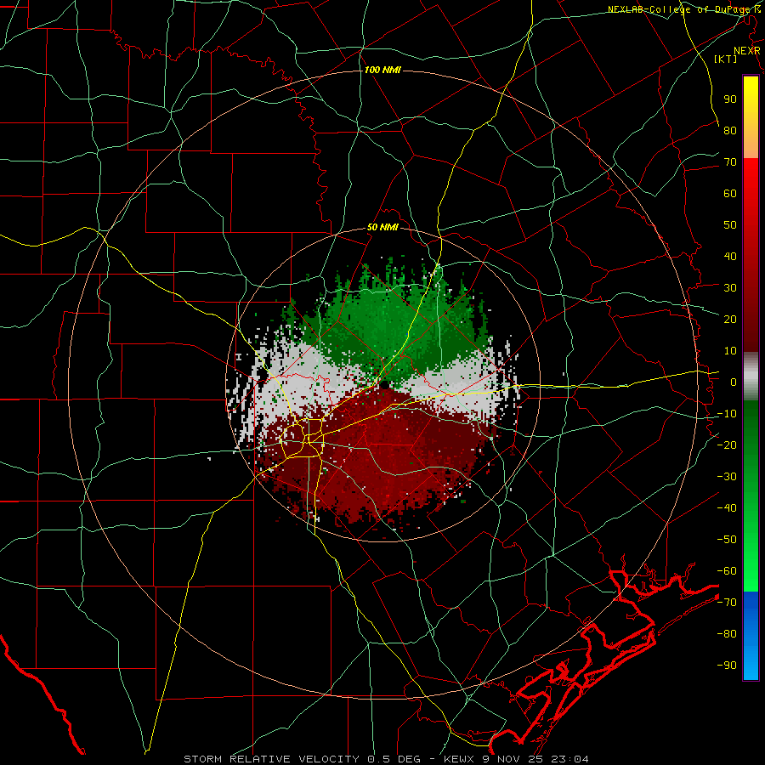Click the 30 value on the velocity scale
Viewport: 765px width, 765px height.
pos(730,288)
